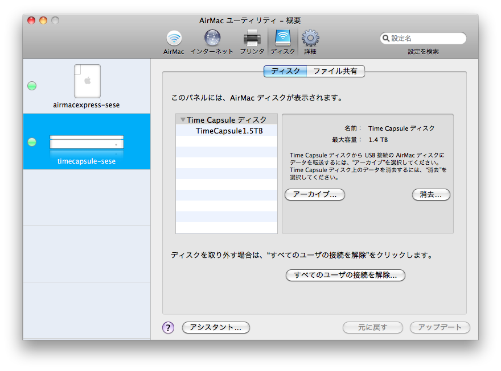This screenshot has height=371, width=501.
Task: Open the AirMac toolbar pane
Action: 174,42
